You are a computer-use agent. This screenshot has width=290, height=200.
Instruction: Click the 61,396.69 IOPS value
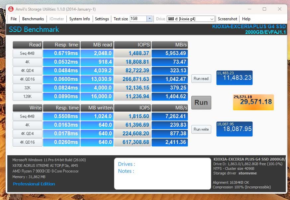click(x=133, y=125)
